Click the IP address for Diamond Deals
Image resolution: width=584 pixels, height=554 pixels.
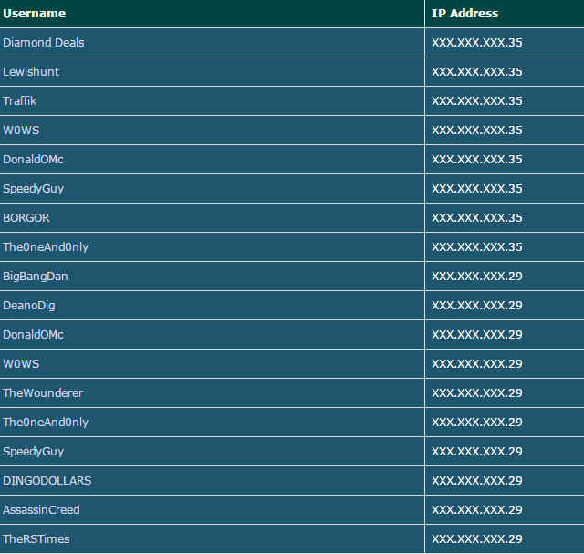click(477, 43)
